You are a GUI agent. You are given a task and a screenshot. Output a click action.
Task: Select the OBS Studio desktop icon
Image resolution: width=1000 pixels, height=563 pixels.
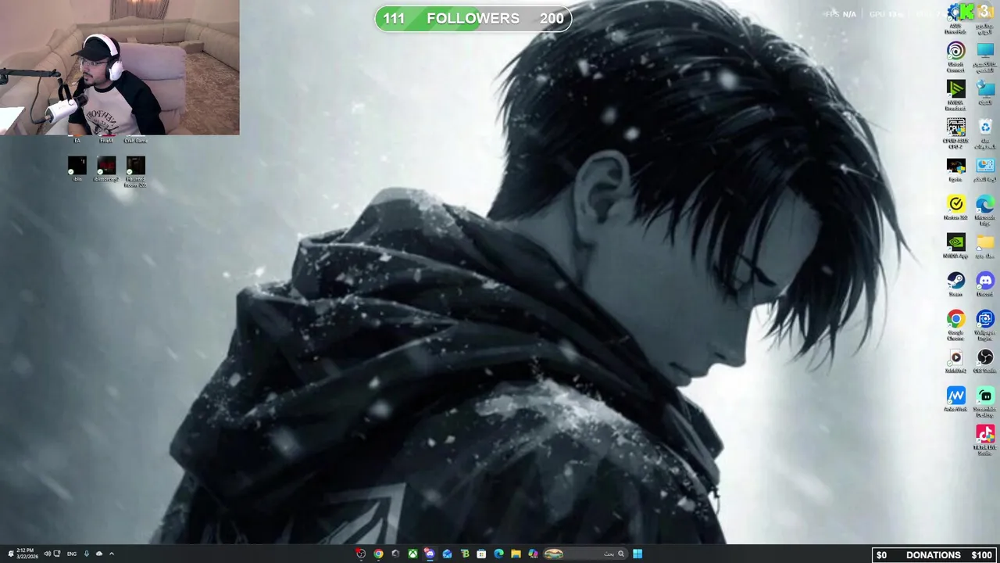coord(984,360)
